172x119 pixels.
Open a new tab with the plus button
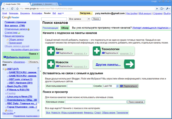[x=60, y=4]
